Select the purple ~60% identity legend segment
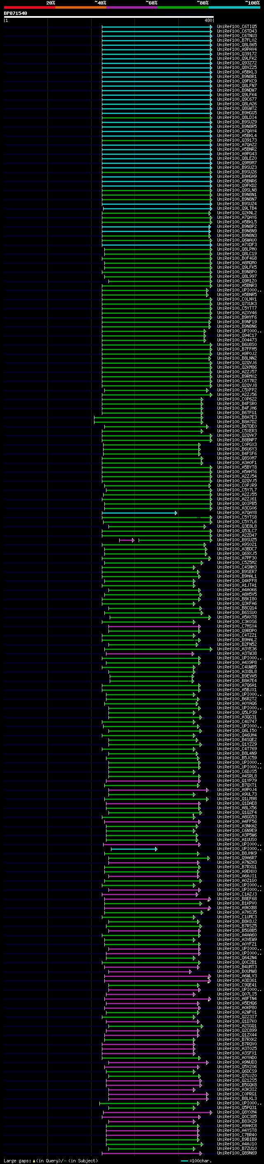This screenshot has height=1164, width=264. tap(132, 7)
